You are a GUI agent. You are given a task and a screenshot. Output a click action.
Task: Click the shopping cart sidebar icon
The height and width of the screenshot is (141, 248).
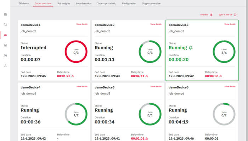(x=5, y=25)
